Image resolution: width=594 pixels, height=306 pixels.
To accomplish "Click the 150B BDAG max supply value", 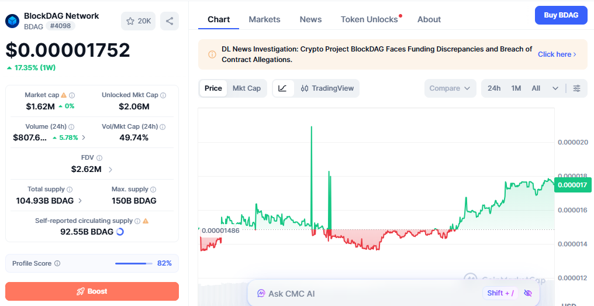I will (x=134, y=201).
